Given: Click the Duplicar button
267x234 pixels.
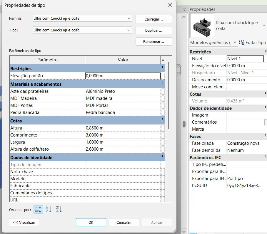Looking at the screenshot, I should [153, 31].
